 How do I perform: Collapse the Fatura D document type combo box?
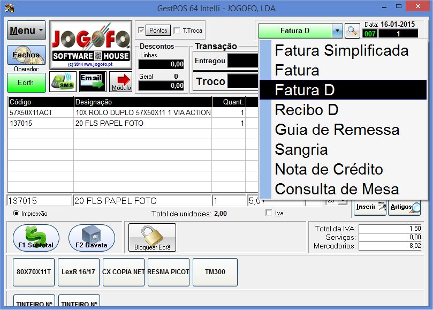337,31
